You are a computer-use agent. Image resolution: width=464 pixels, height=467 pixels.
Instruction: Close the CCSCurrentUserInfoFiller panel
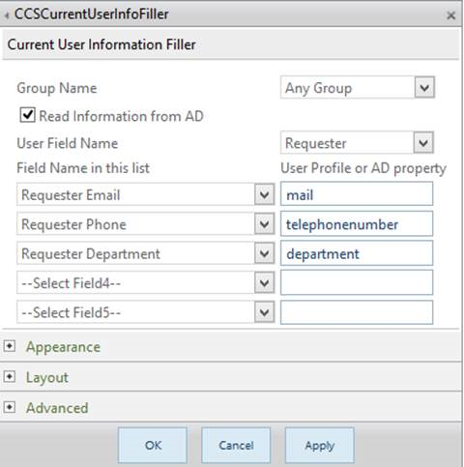(451, 15)
